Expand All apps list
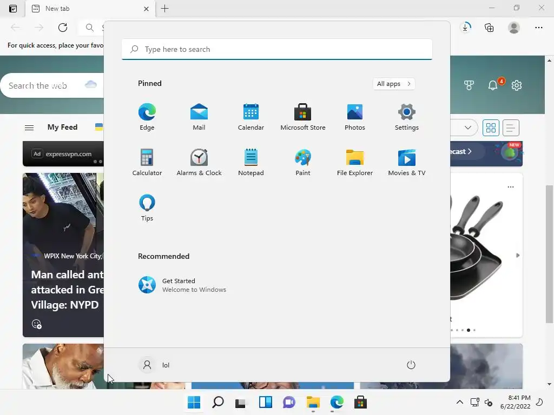Viewport: 554px width, 415px height. click(x=394, y=84)
